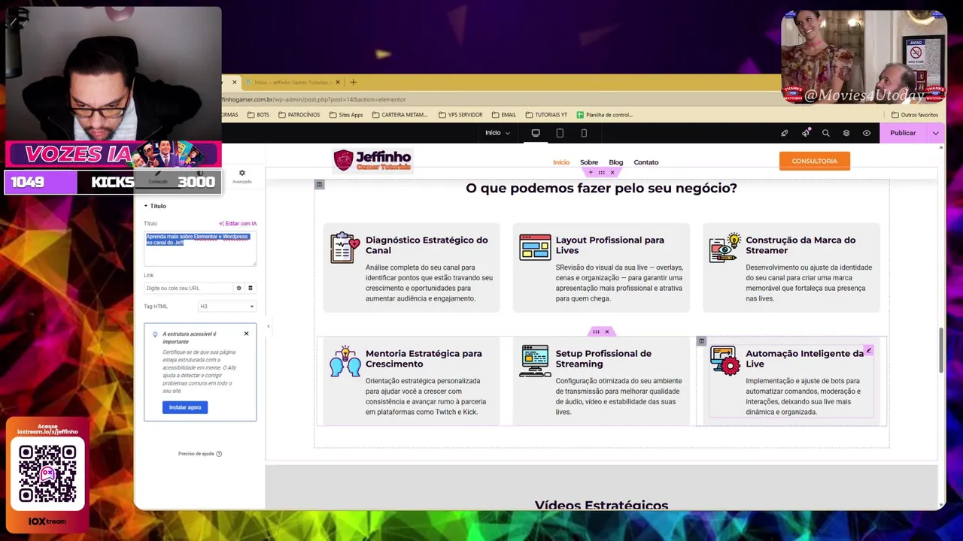Click Sobre in site navigation
963x541 pixels.
click(589, 162)
